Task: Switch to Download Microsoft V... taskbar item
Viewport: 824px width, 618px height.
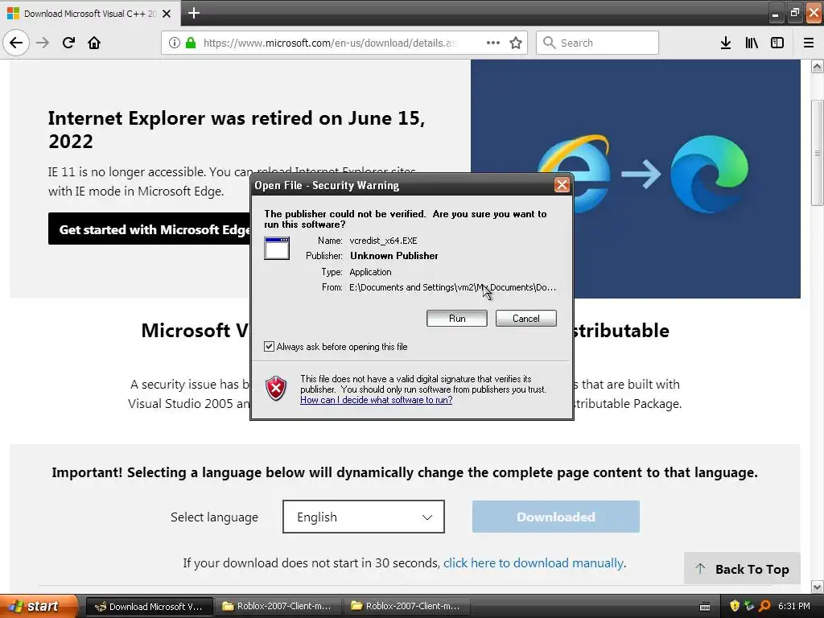Action: 149,606
